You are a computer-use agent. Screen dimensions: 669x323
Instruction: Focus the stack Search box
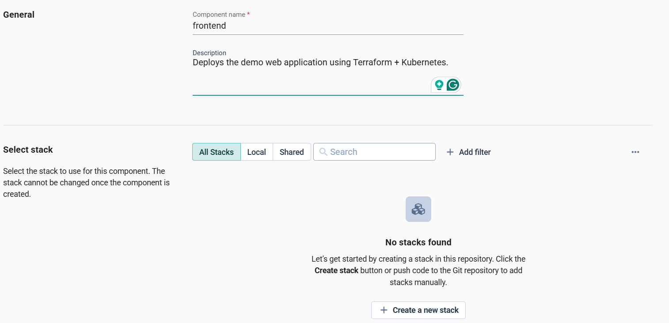(x=380, y=152)
